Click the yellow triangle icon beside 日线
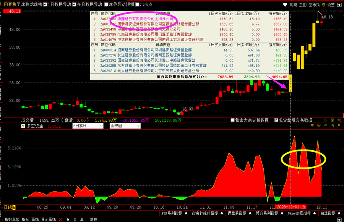 click(x=14, y=207)
